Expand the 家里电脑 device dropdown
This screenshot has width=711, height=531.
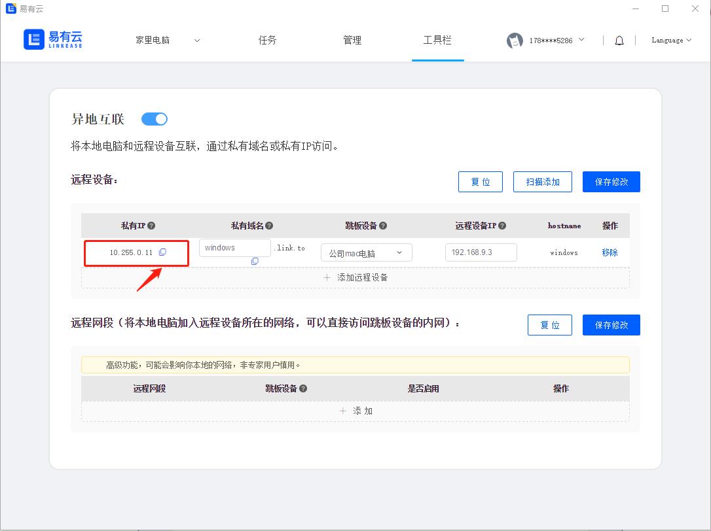pos(168,41)
